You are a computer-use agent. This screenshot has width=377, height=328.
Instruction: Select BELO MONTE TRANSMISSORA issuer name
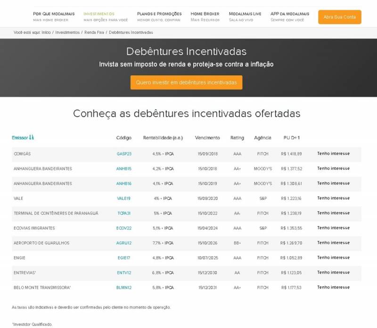(42, 288)
